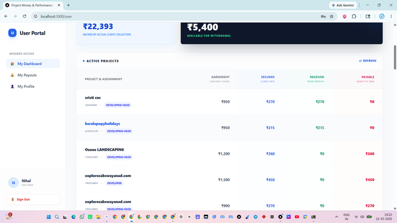Sign out of the user portal
Screen dimensions: 397x223
33,199
